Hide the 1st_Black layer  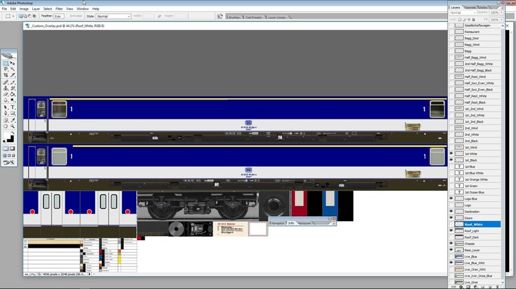pos(451,160)
